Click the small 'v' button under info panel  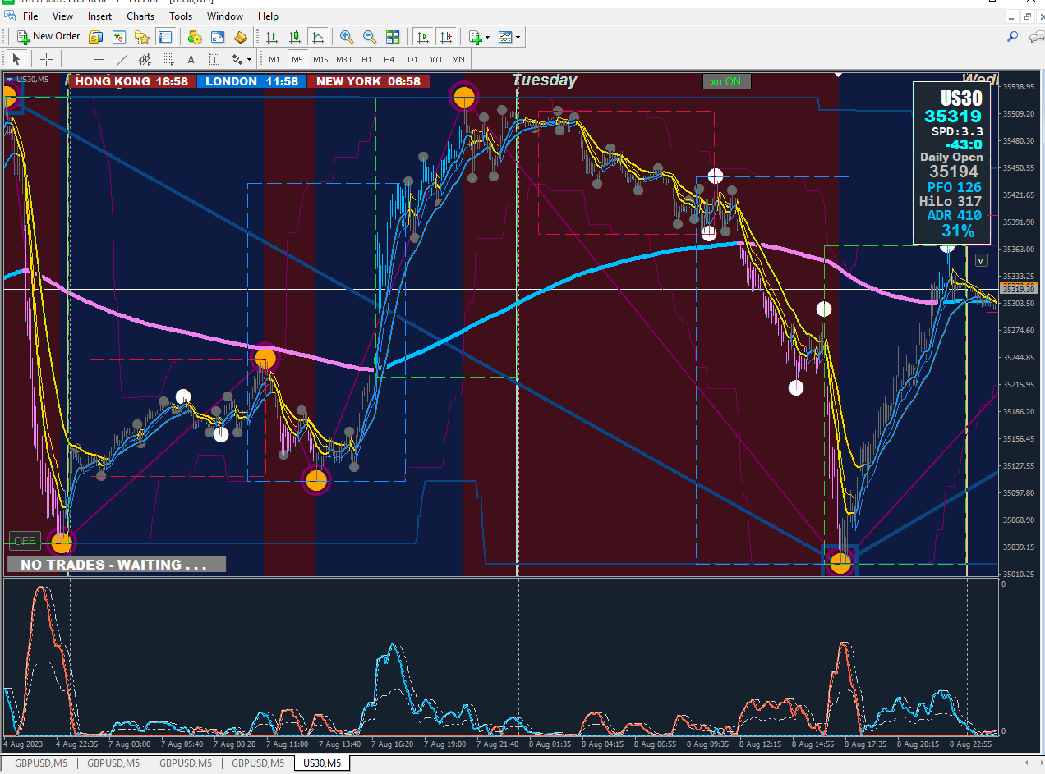pyautogui.click(x=981, y=260)
